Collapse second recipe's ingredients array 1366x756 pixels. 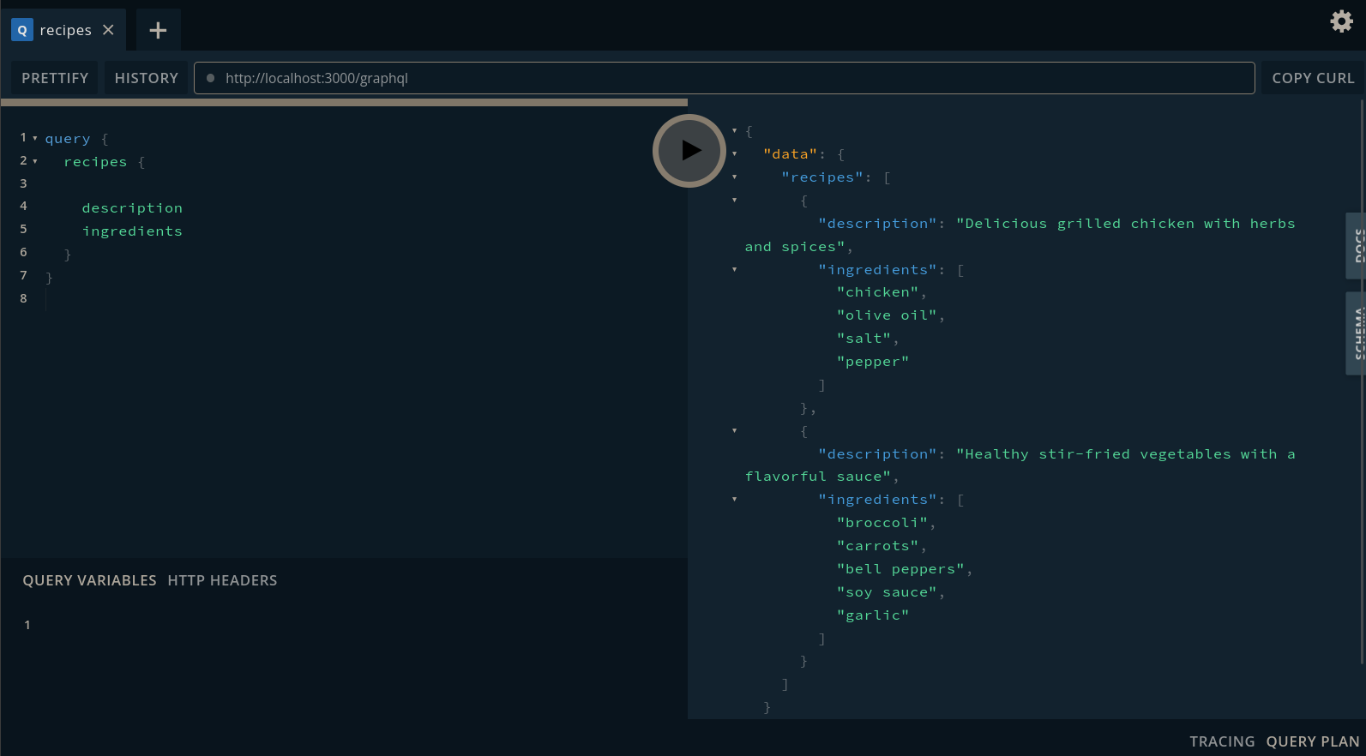coord(735,500)
